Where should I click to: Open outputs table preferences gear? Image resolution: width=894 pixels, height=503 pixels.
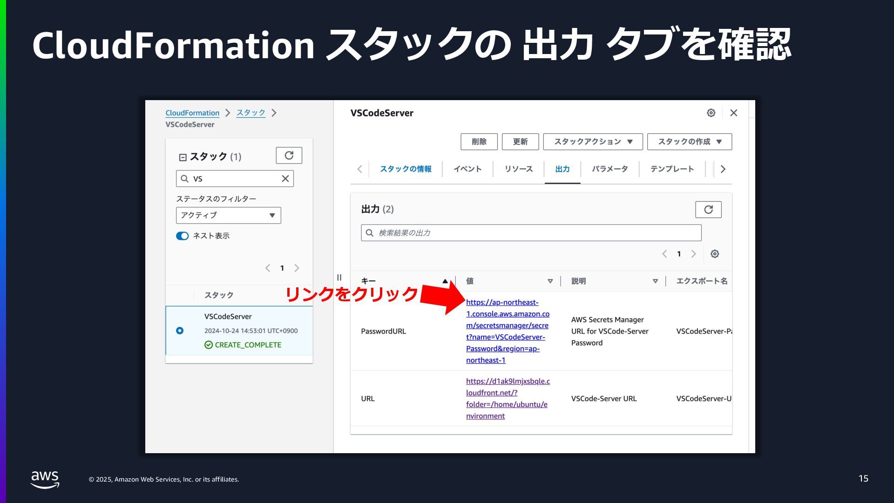714,254
